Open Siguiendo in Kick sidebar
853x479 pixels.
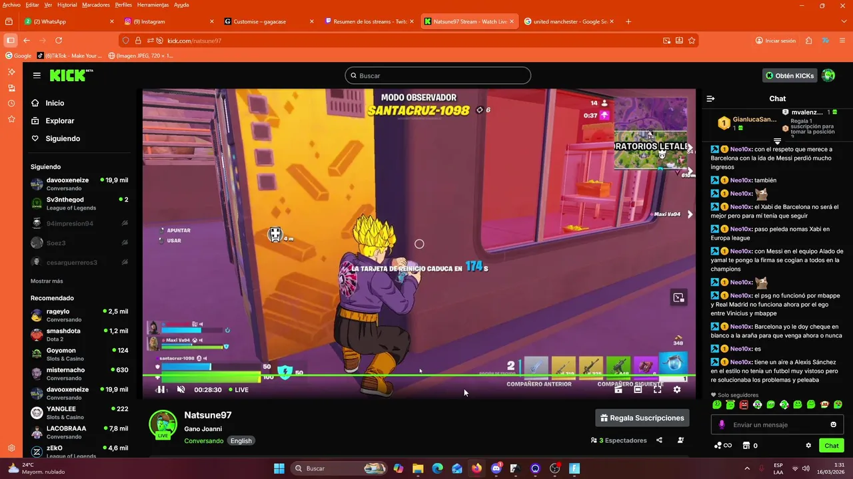click(62, 138)
